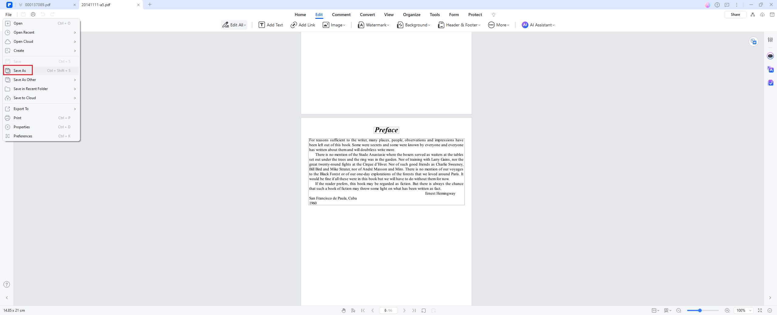Open the Background dropdown
777x315 pixels.
(x=414, y=25)
